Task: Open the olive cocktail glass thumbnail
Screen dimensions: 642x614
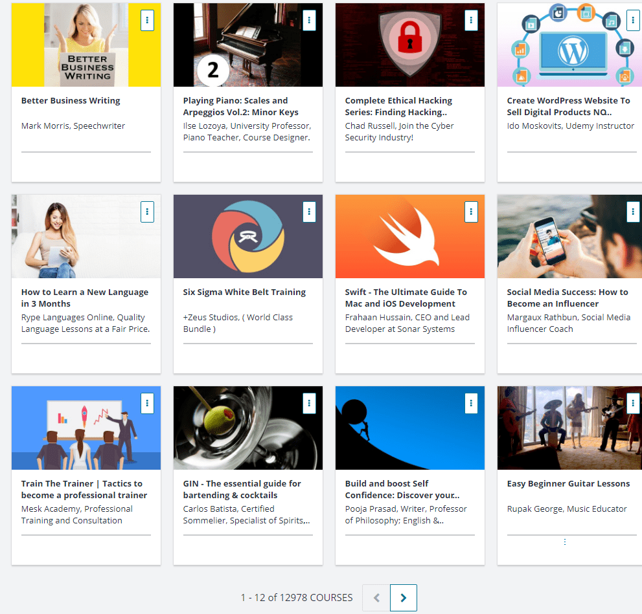Action: point(247,428)
